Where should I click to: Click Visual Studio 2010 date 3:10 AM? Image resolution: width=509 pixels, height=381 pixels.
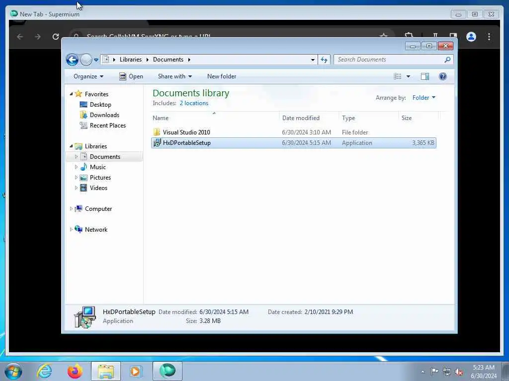306,132
